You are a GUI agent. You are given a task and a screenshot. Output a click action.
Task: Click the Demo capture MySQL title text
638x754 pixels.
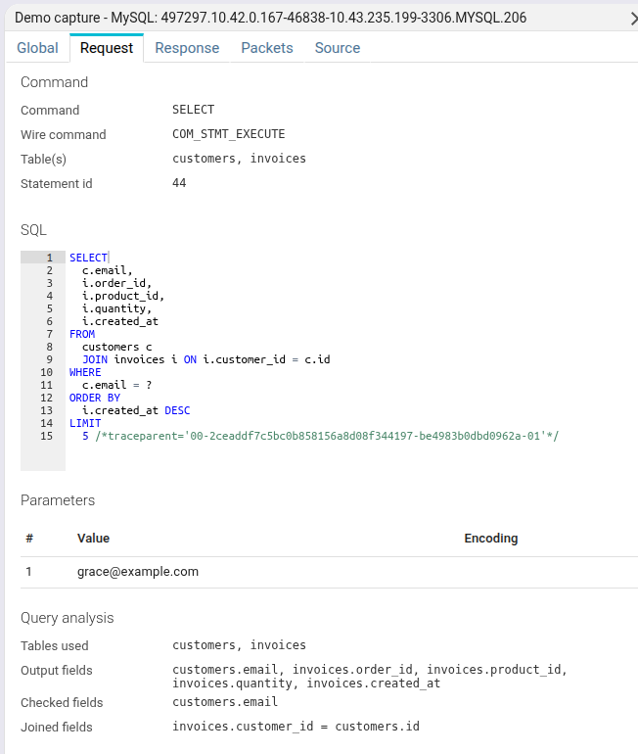tap(270, 18)
